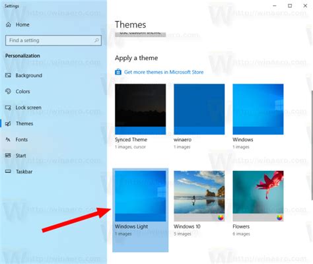Click the vertical scrollbar thumb
This screenshot has width=313, height=264.
point(312,145)
